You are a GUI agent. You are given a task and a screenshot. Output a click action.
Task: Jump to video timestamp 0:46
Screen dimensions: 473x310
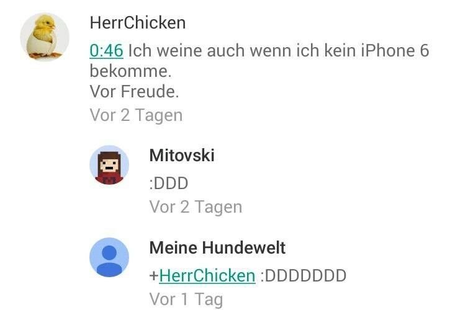coord(107,50)
